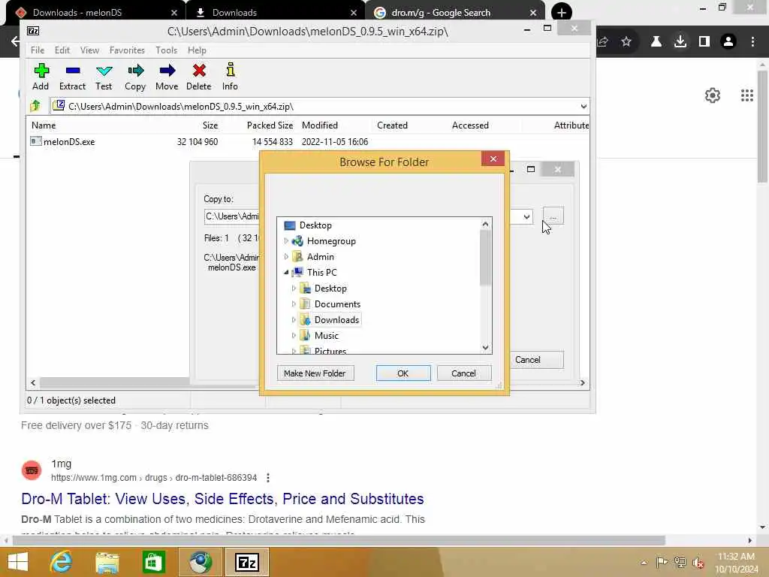Open the 7-Zip address bar dropdown
769x577 pixels.
(x=583, y=106)
